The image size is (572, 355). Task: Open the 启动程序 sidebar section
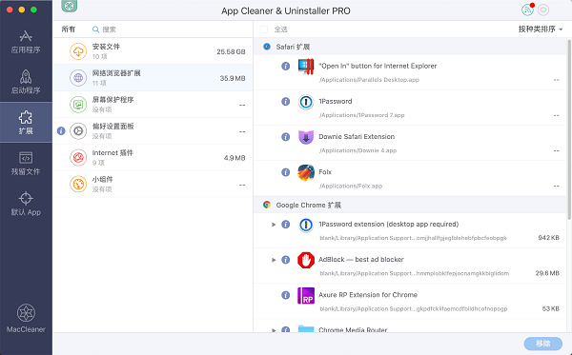coord(26,82)
